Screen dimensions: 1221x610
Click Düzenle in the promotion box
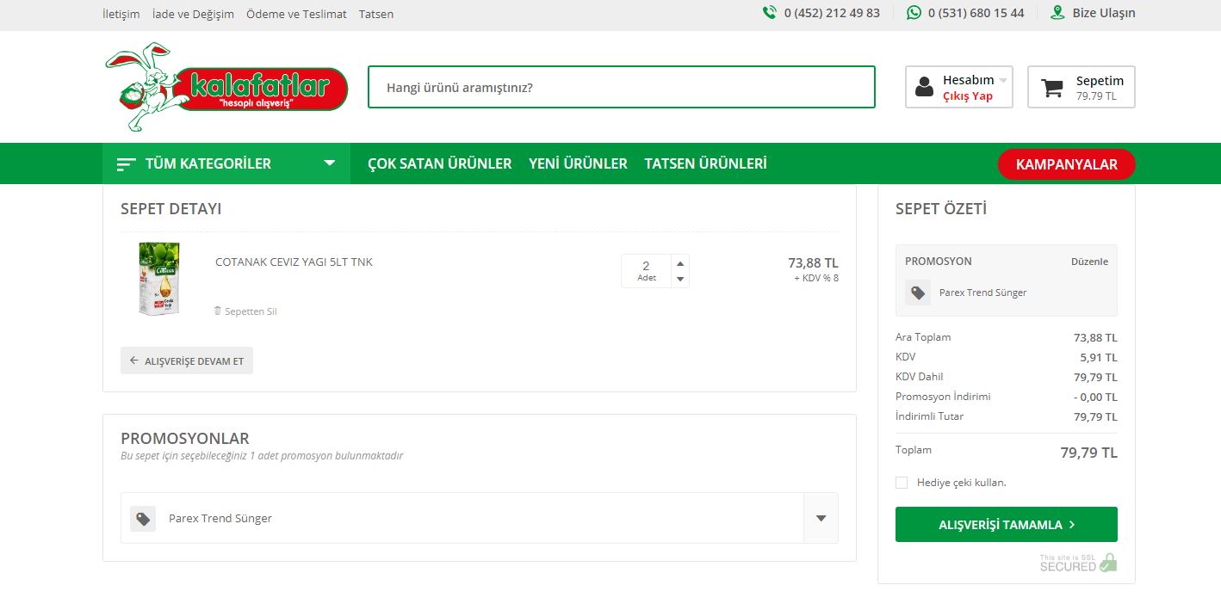tap(1089, 262)
